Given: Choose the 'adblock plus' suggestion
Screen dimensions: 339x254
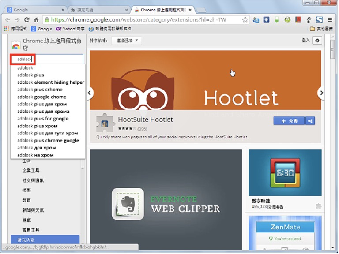Looking at the screenshot, I should pyautogui.click(x=48, y=75).
